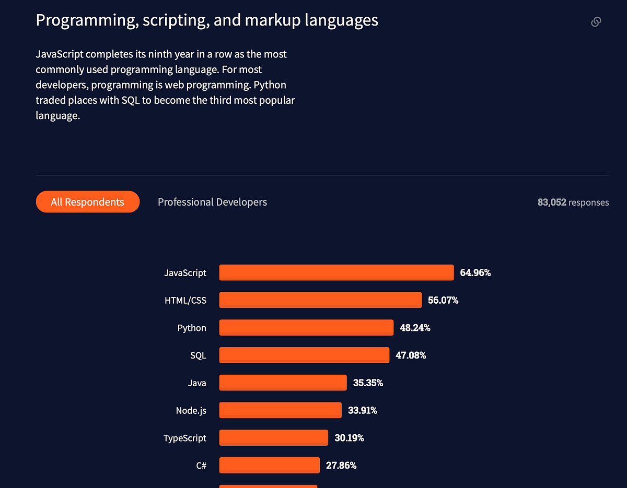Screen dimensions: 627x488
Task: Click the SQL bar
Action: (x=303, y=355)
